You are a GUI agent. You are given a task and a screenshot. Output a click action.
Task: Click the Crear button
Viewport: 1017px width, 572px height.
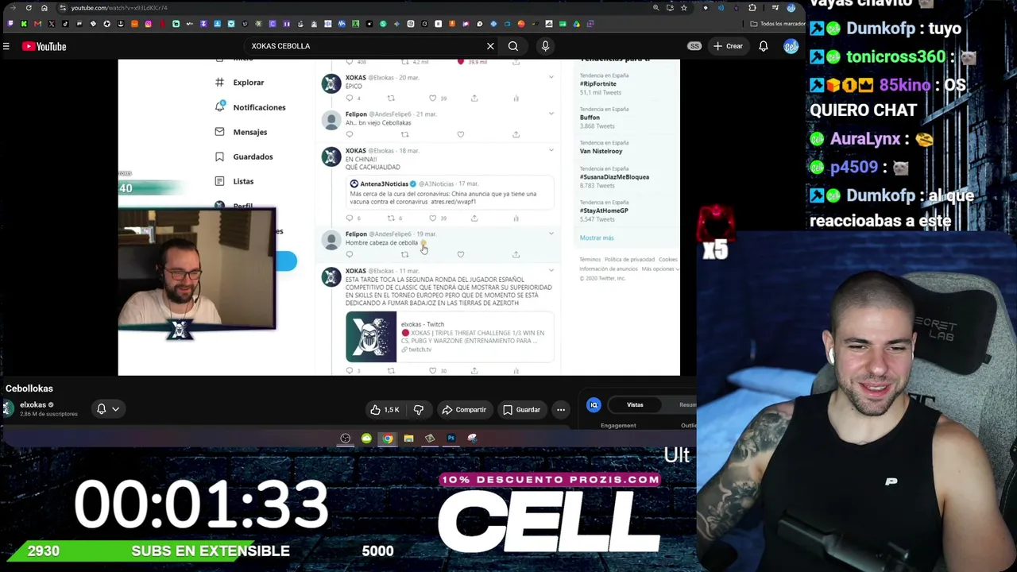pyautogui.click(x=728, y=46)
